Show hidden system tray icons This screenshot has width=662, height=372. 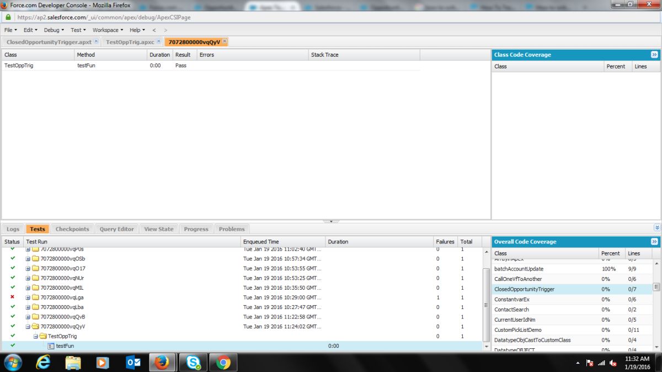[578, 363]
